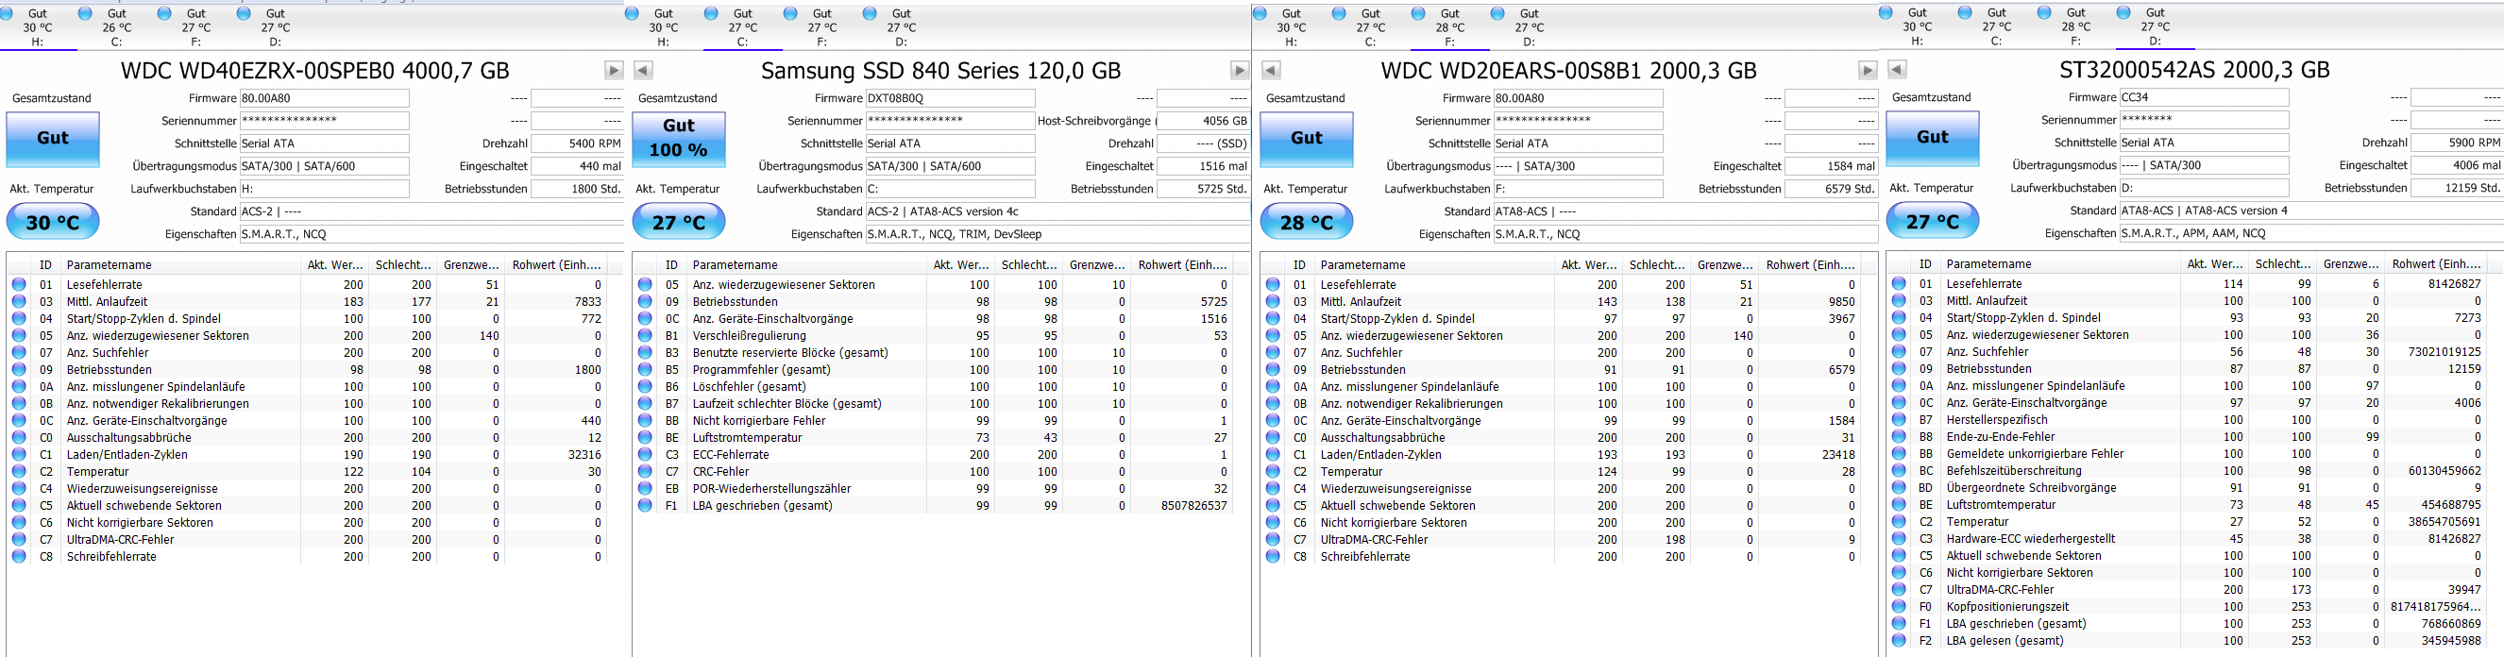Click status orb for Laden/Entladen-Zyklen, WD40EZRX window
The image size is (2504, 657).
19,454
